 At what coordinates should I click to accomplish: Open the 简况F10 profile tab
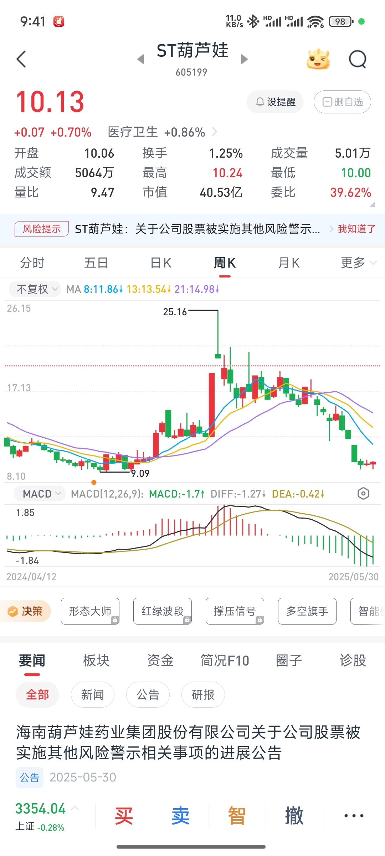(x=225, y=661)
